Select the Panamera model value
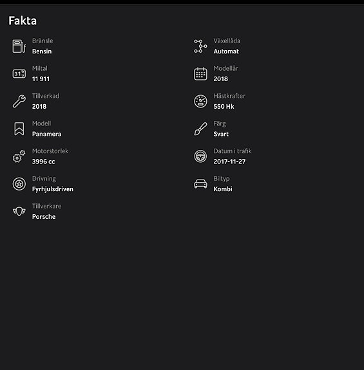Screen dimensions: 364x370 pyautogui.click(x=47, y=134)
